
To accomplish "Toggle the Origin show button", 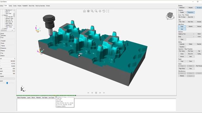I will tap(182, 26).
